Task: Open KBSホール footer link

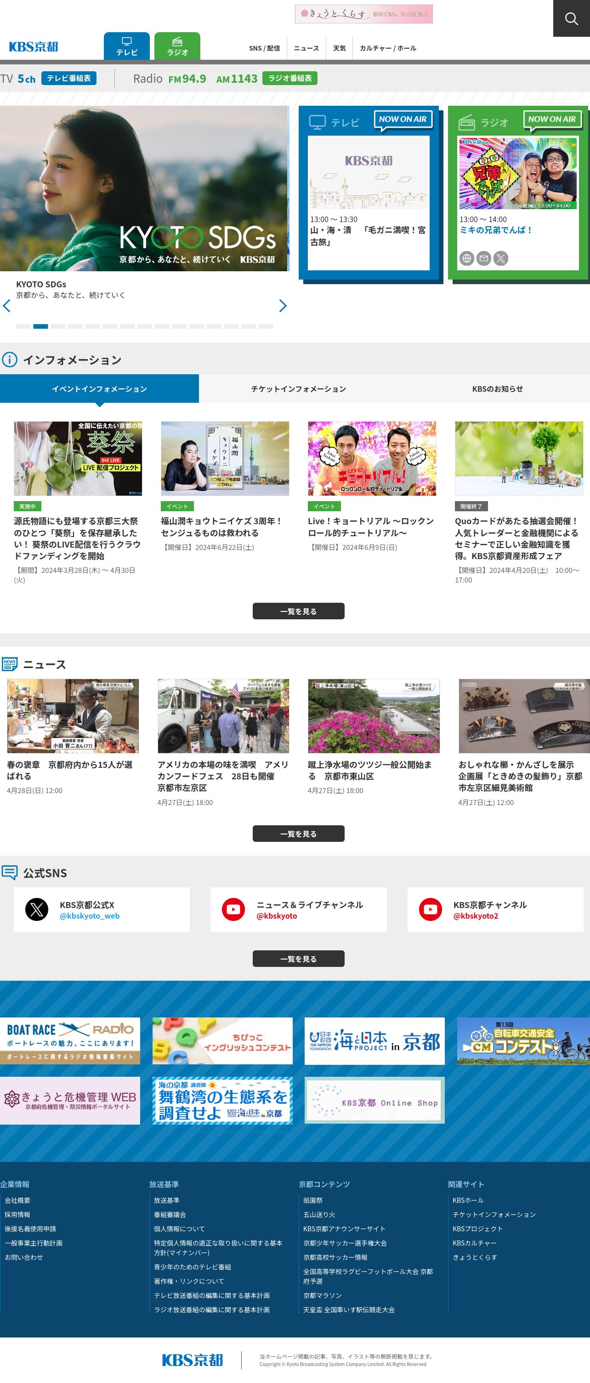Action: (468, 1200)
